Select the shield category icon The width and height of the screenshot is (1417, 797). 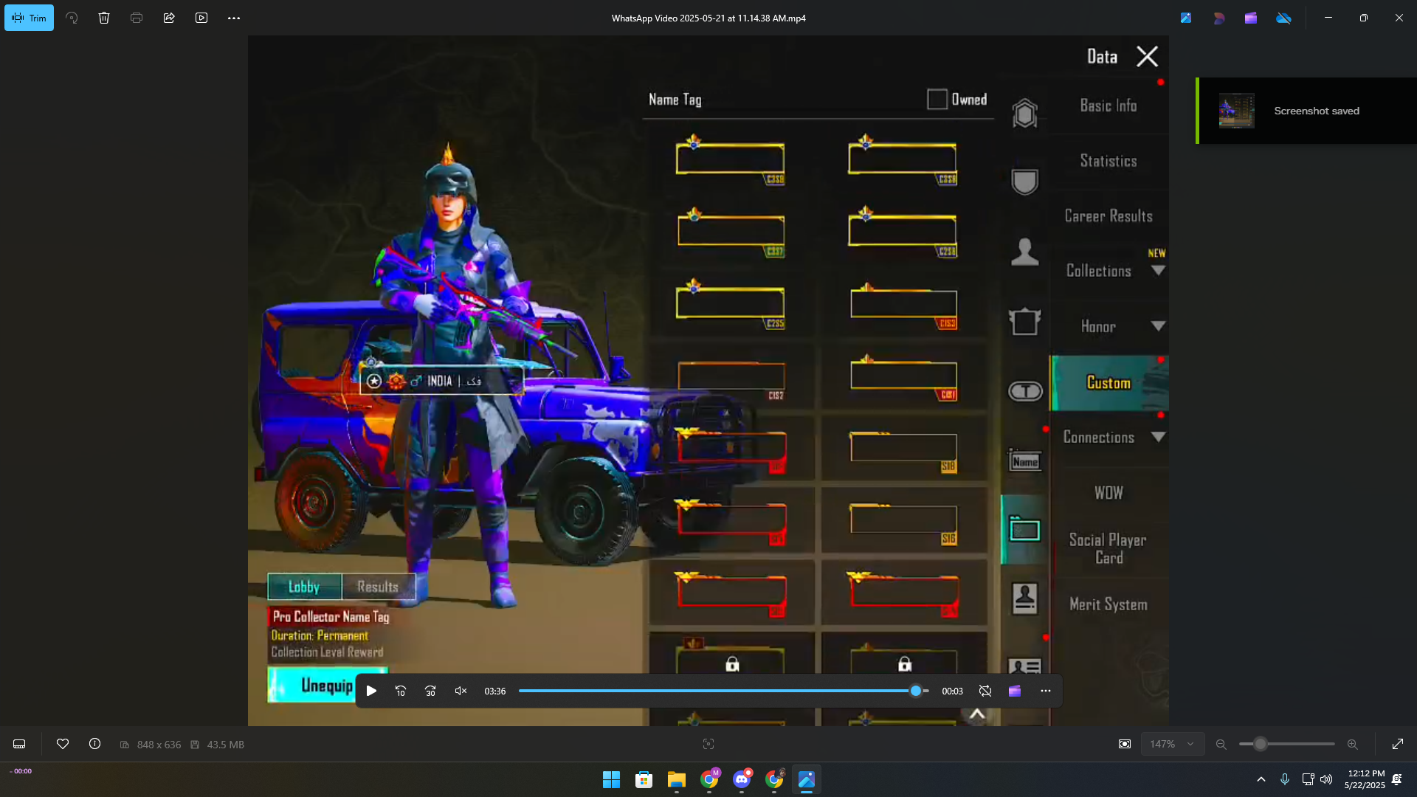click(x=1024, y=182)
